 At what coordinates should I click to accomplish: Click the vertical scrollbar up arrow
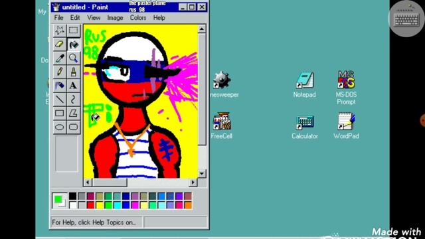click(x=202, y=29)
